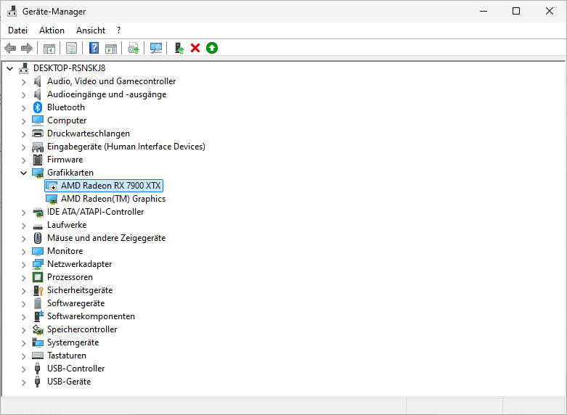Screen dimensions: 567x415
Task: Toggle the action pane toolbar icon
Action: pyautogui.click(x=111, y=48)
